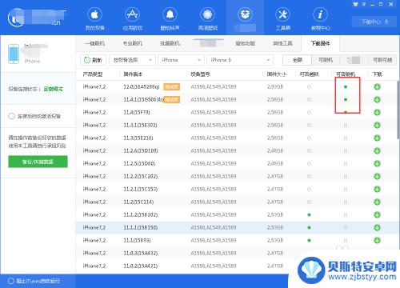Open the HD wallpapers flower icon
This screenshot has width=400, height=288.
[x=207, y=15]
